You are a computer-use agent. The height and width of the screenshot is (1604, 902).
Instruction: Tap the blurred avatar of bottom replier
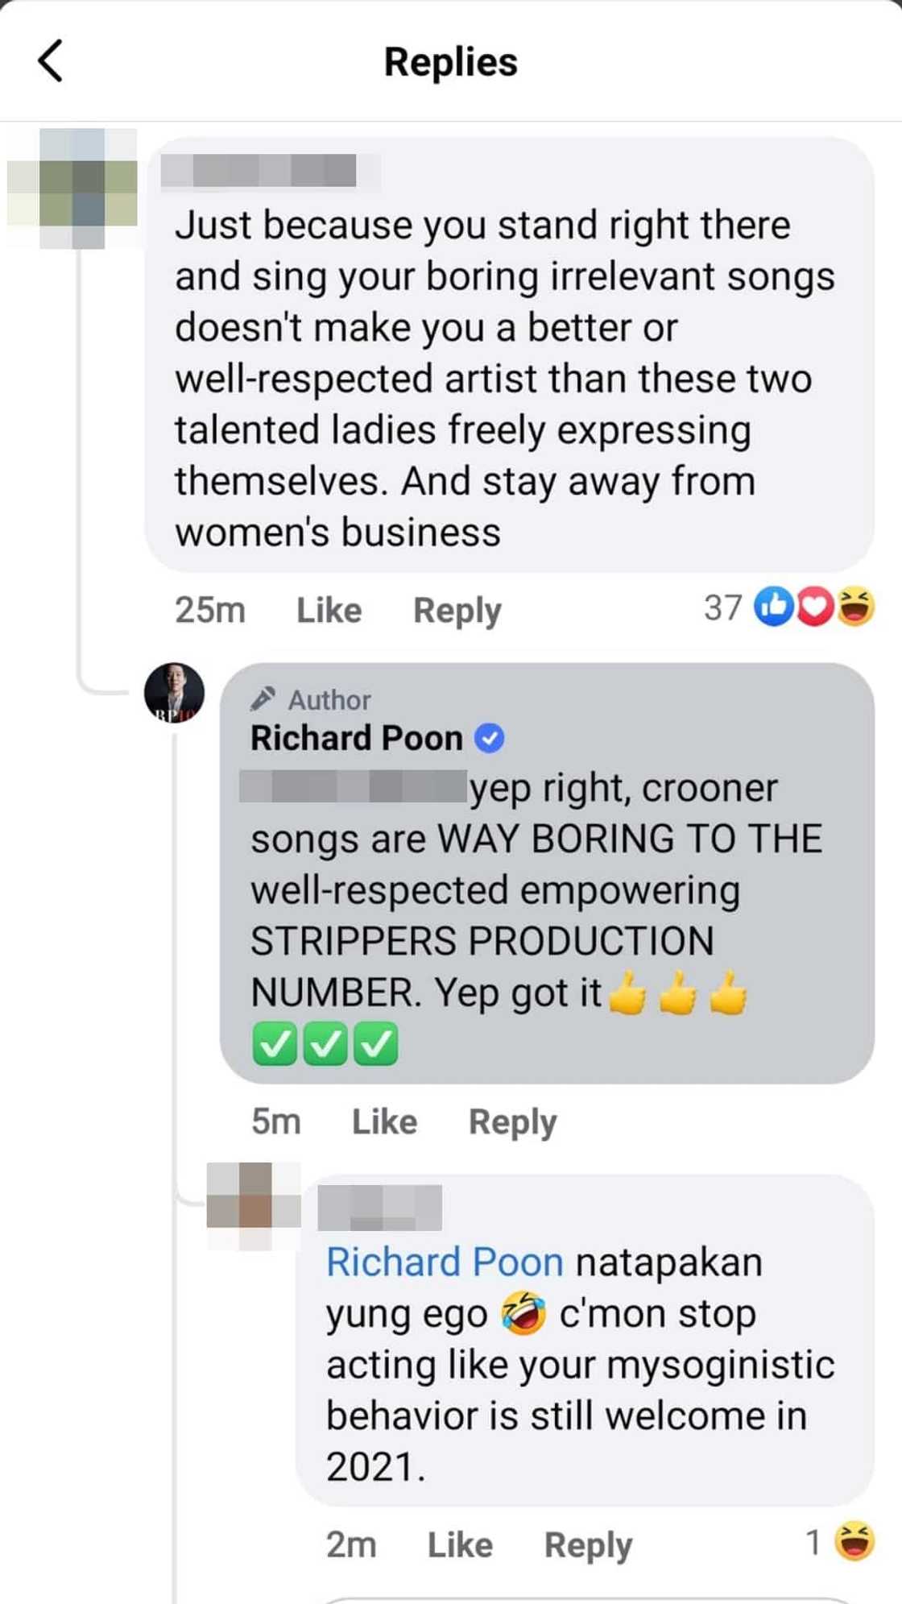(x=254, y=1206)
